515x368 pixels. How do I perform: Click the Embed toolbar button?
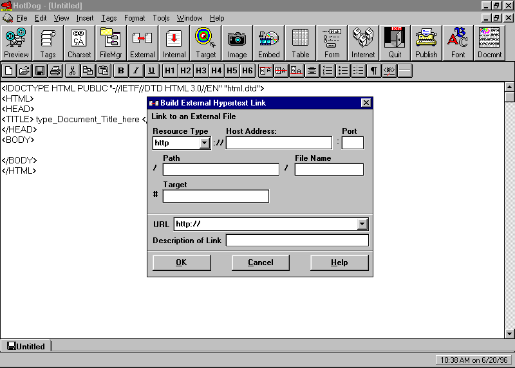tap(268, 43)
